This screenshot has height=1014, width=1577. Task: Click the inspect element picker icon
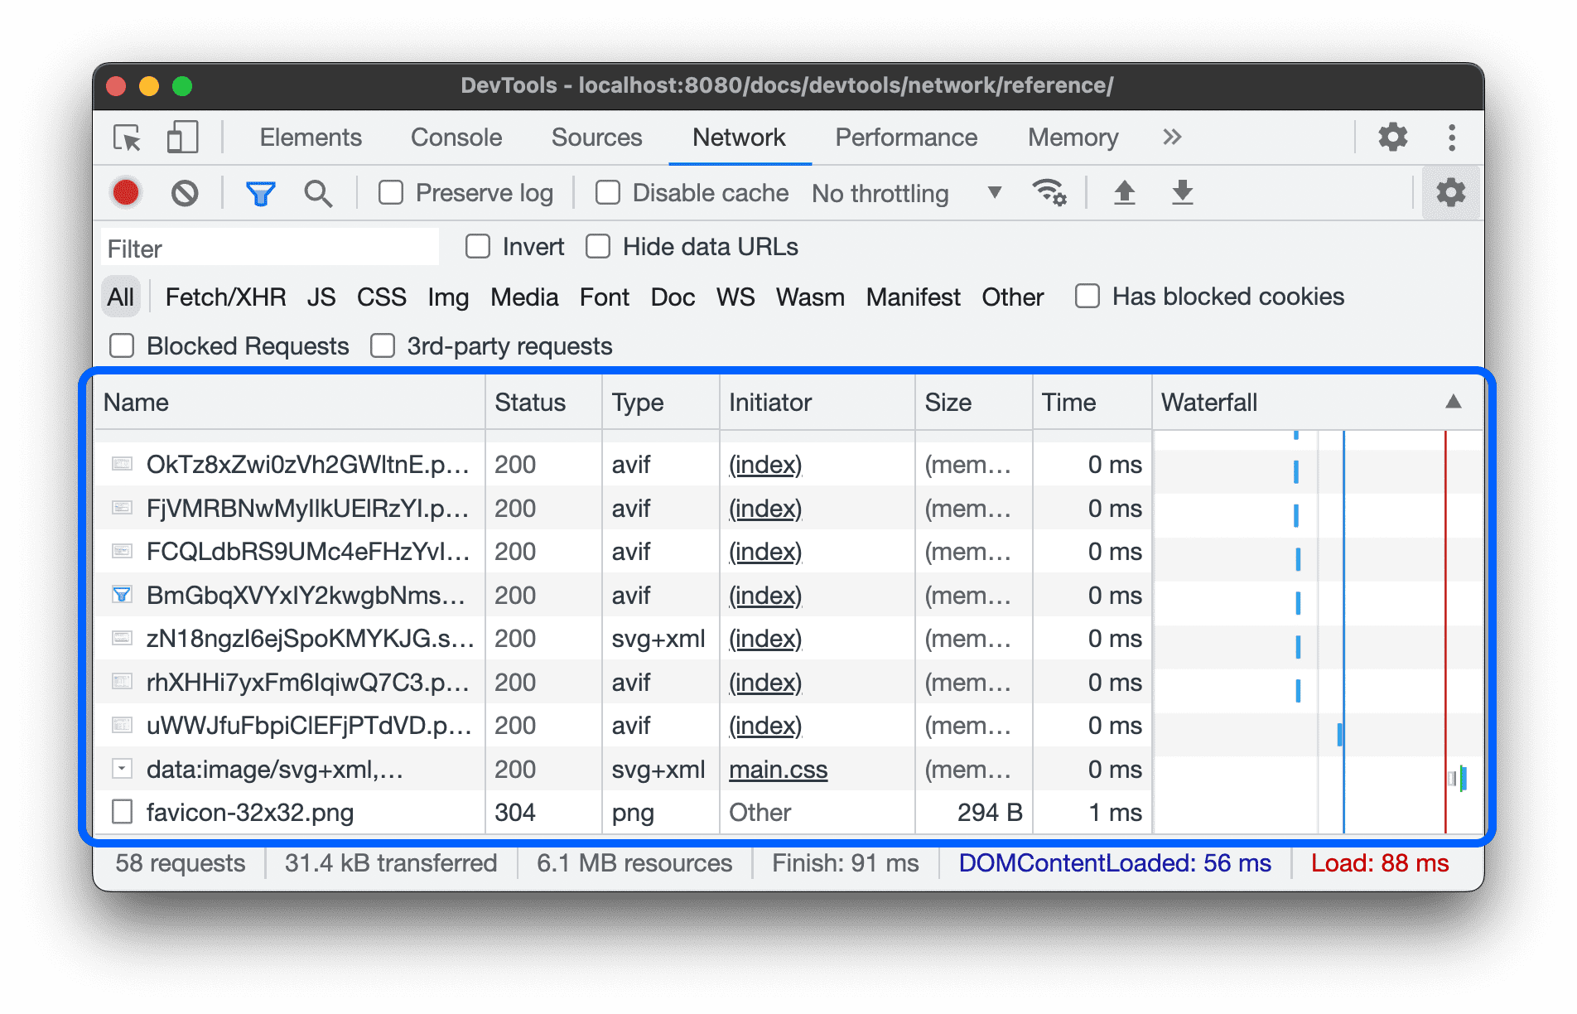[x=128, y=138]
